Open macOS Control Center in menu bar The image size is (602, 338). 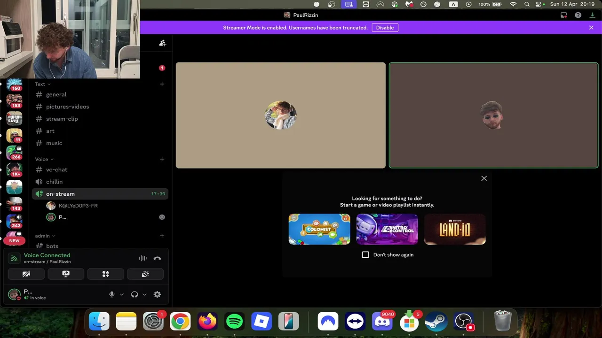click(539, 4)
